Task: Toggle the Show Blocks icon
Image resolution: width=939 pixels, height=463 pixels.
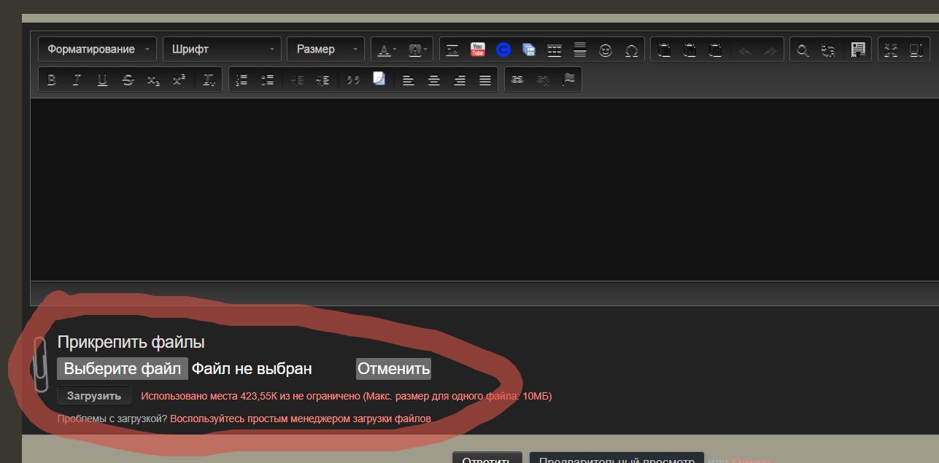Action: (916, 50)
